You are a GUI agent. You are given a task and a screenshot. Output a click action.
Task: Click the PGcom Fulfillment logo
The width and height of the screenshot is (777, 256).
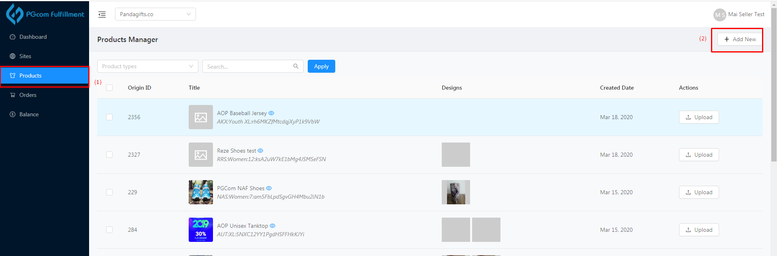pyautogui.click(x=45, y=14)
